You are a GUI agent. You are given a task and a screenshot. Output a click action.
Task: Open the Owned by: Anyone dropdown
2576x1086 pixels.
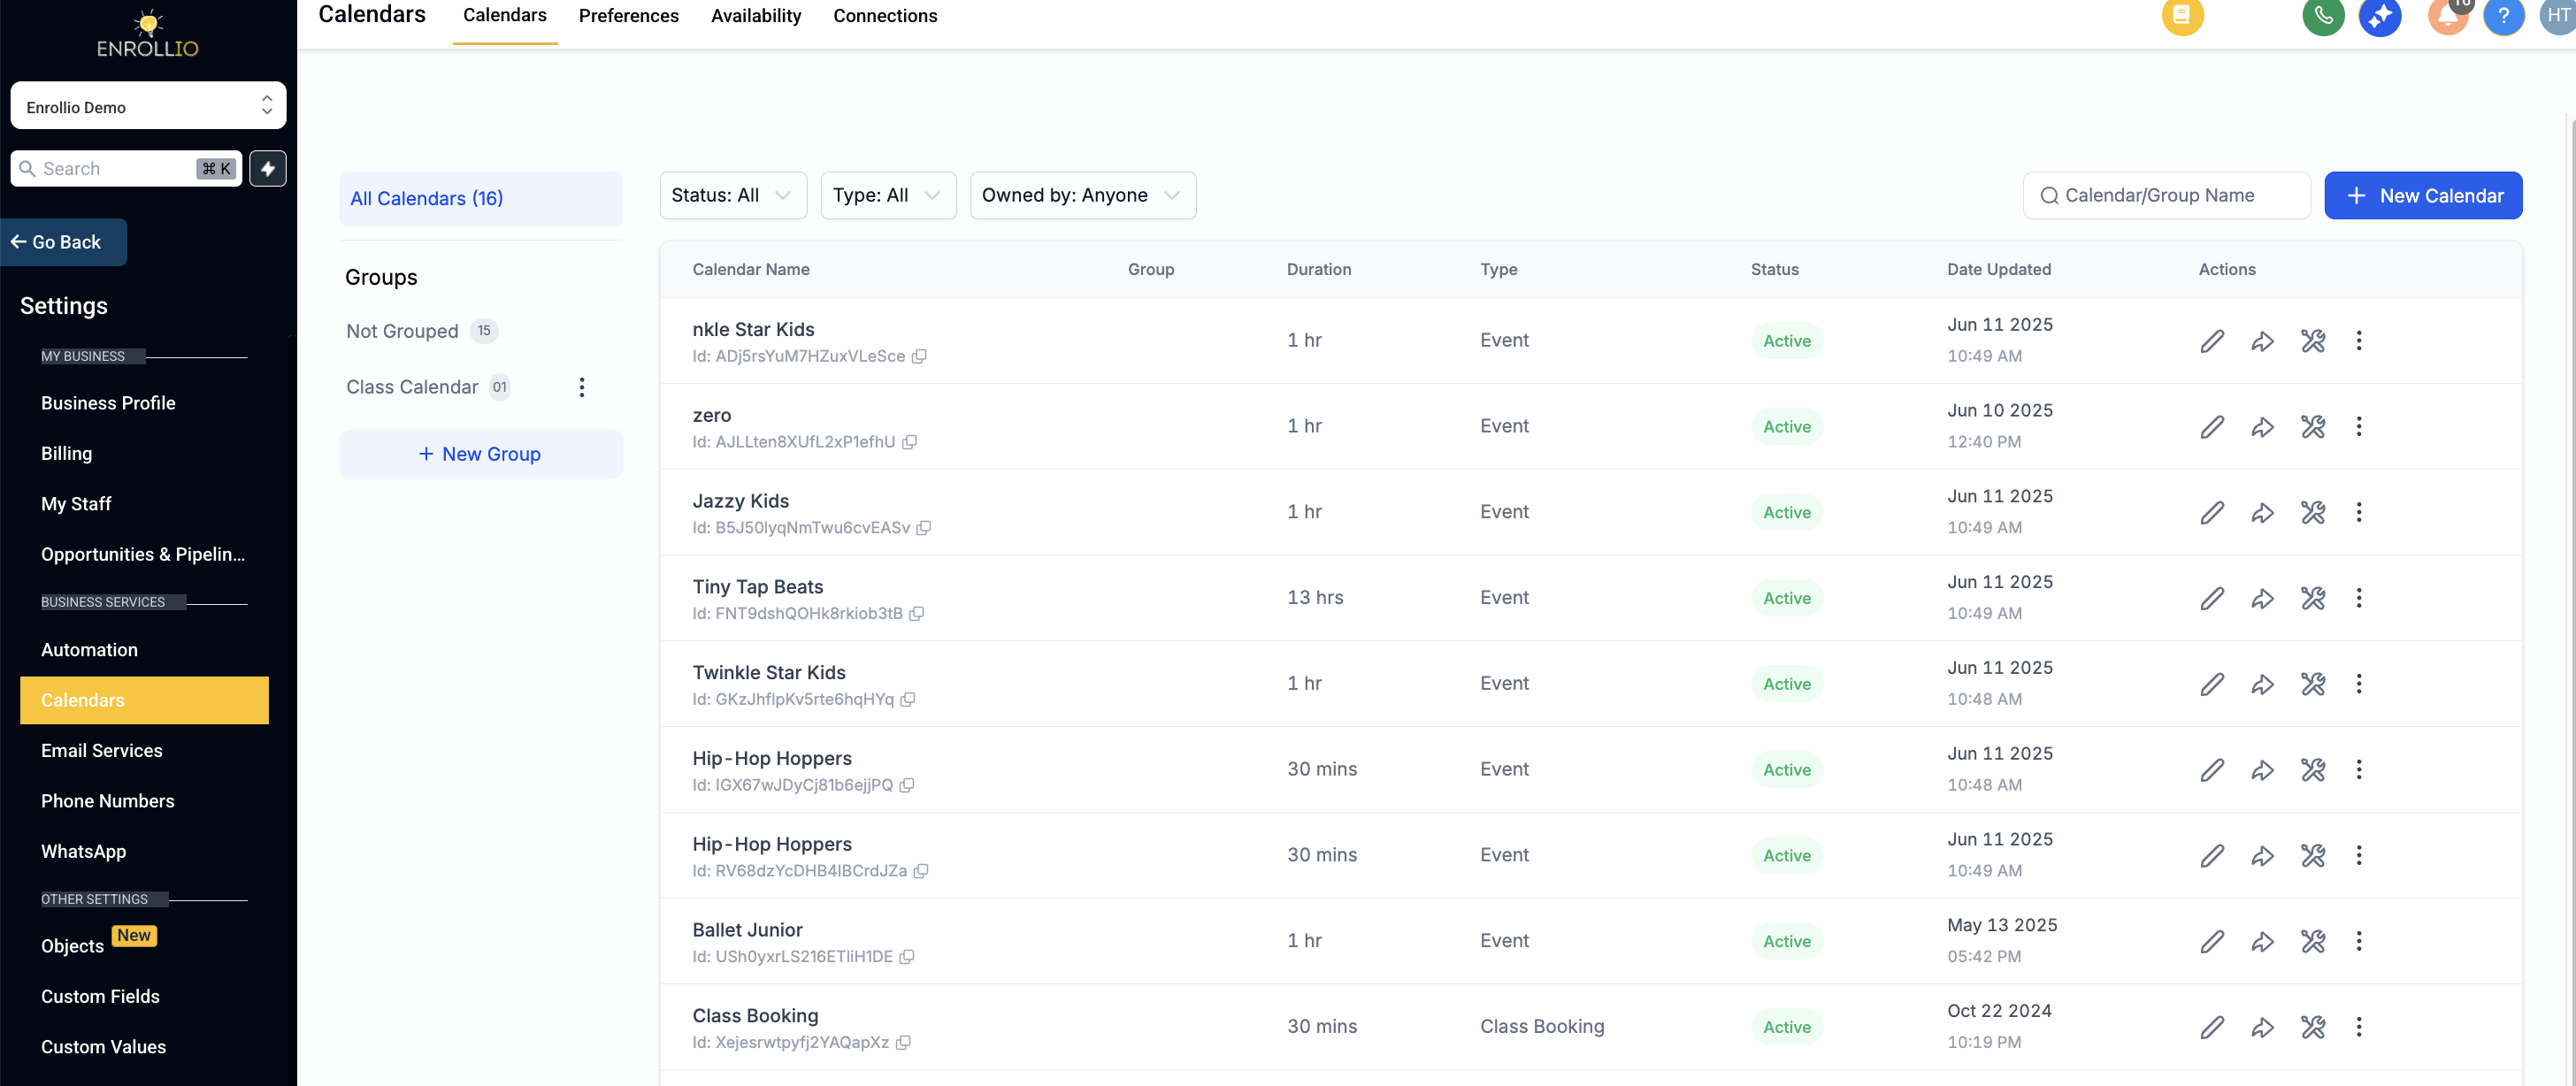pyautogui.click(x=1083, y=196)
